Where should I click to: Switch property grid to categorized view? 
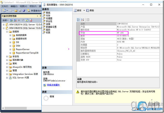(x=78, y=20)
